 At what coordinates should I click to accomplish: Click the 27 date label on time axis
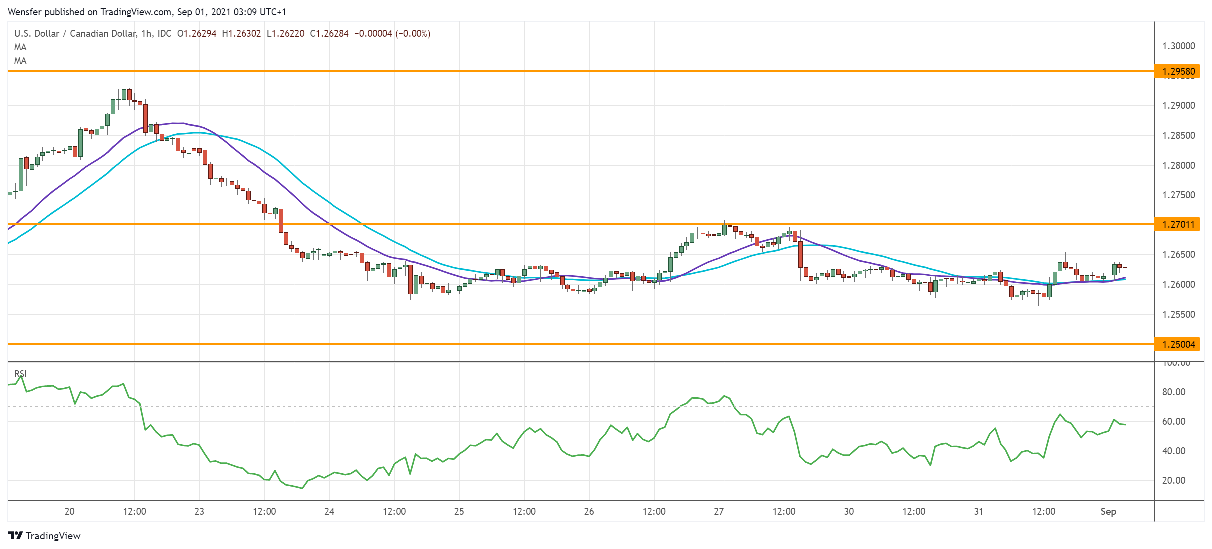(718, 511)
